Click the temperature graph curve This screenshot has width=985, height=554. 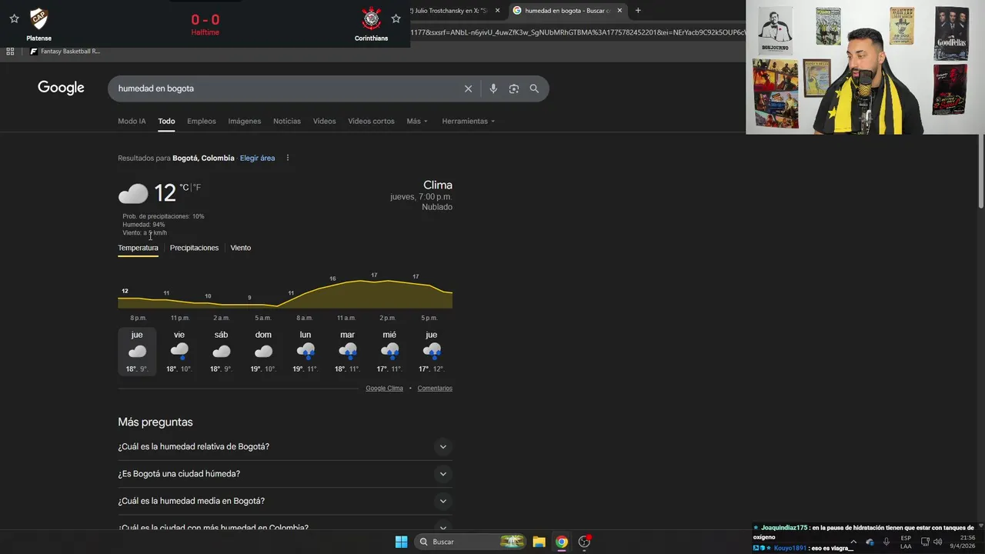[x=285, y=292]
